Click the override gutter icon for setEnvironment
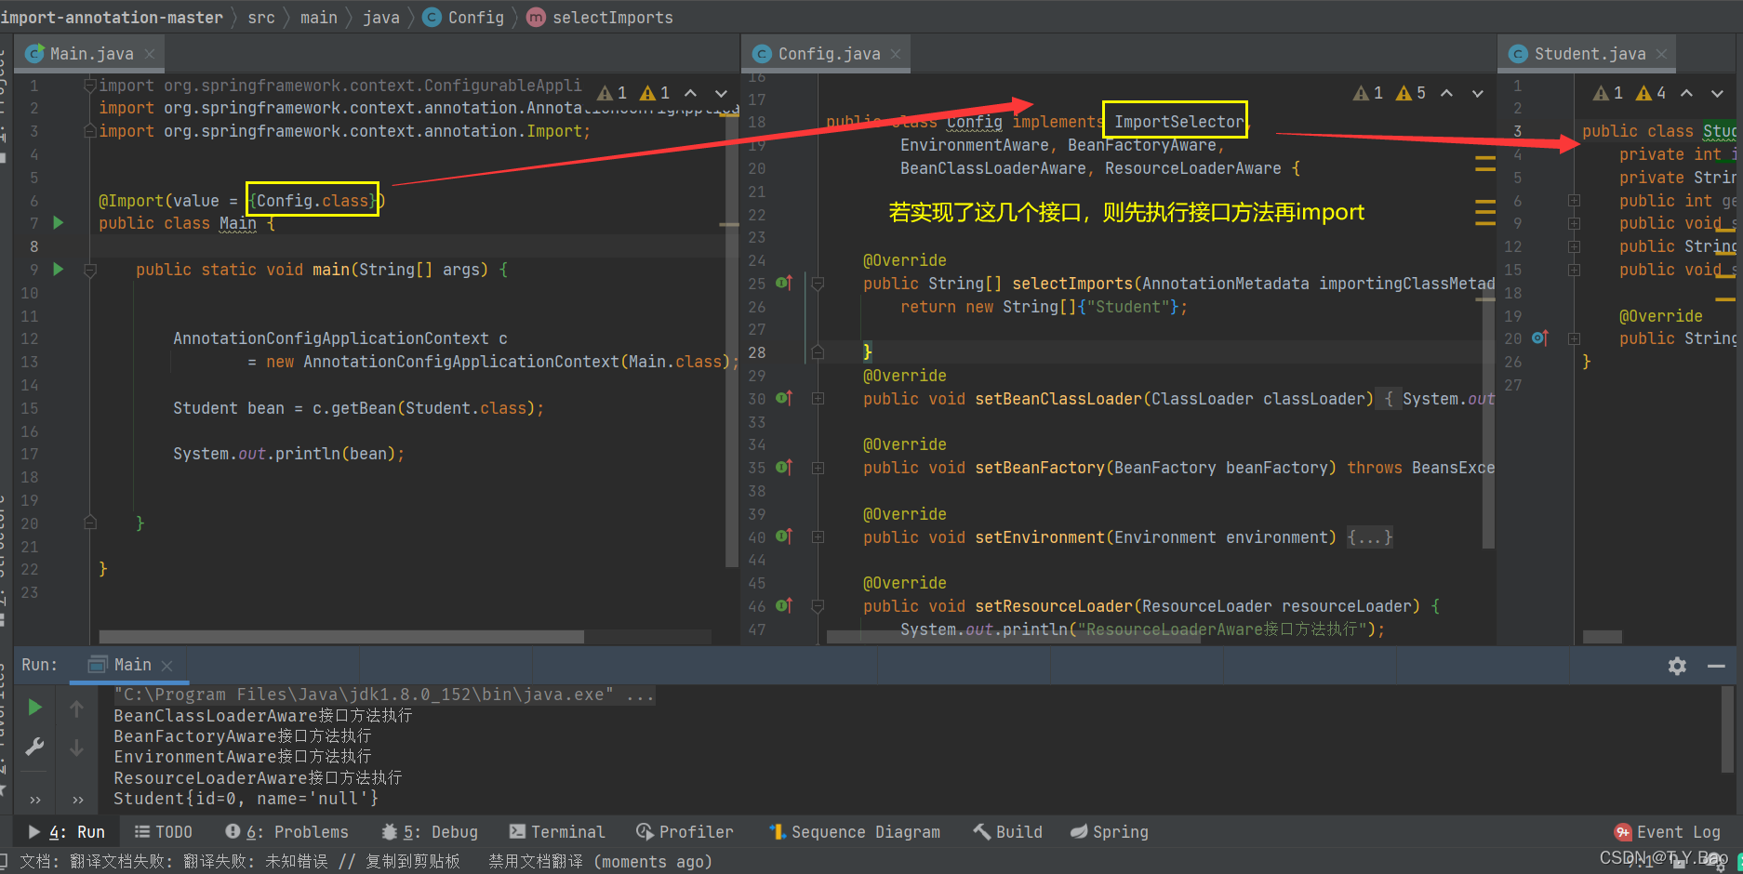Viewport: 1743px width, 874px height. [784, 536]
